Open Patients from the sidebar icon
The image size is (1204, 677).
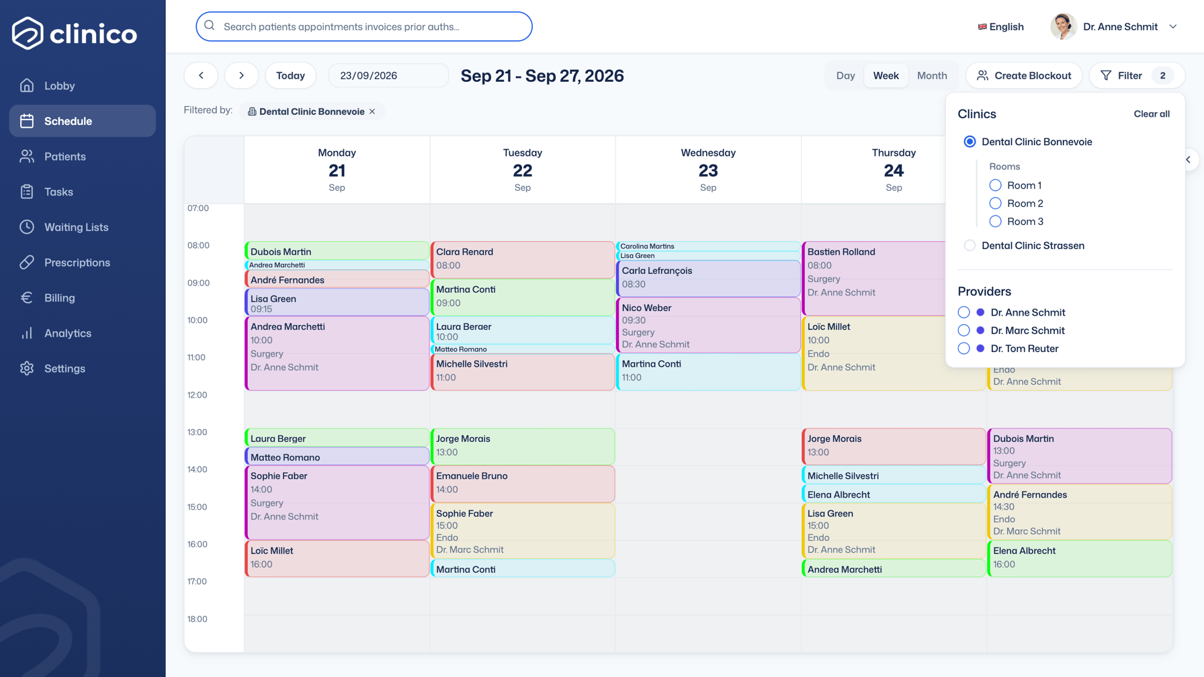pyautogui.click(x=27, y=156)
